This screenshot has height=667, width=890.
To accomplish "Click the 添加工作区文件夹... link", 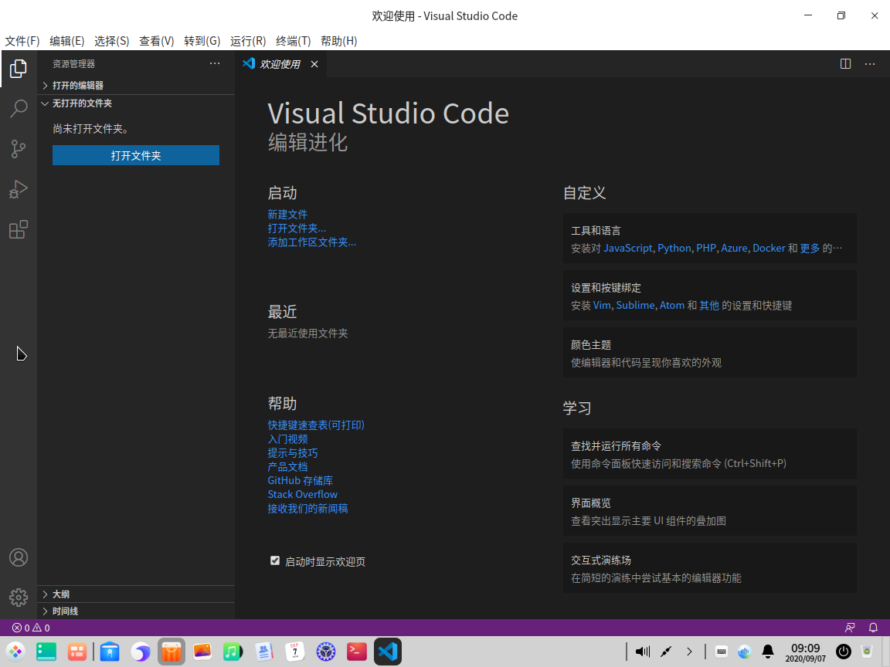I will click(312, 242).
